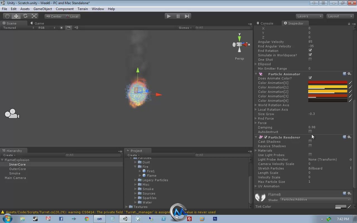Edit Color Animation[3] swatch
Viewport: 357px width, 223px height.
tap(327, 96)
